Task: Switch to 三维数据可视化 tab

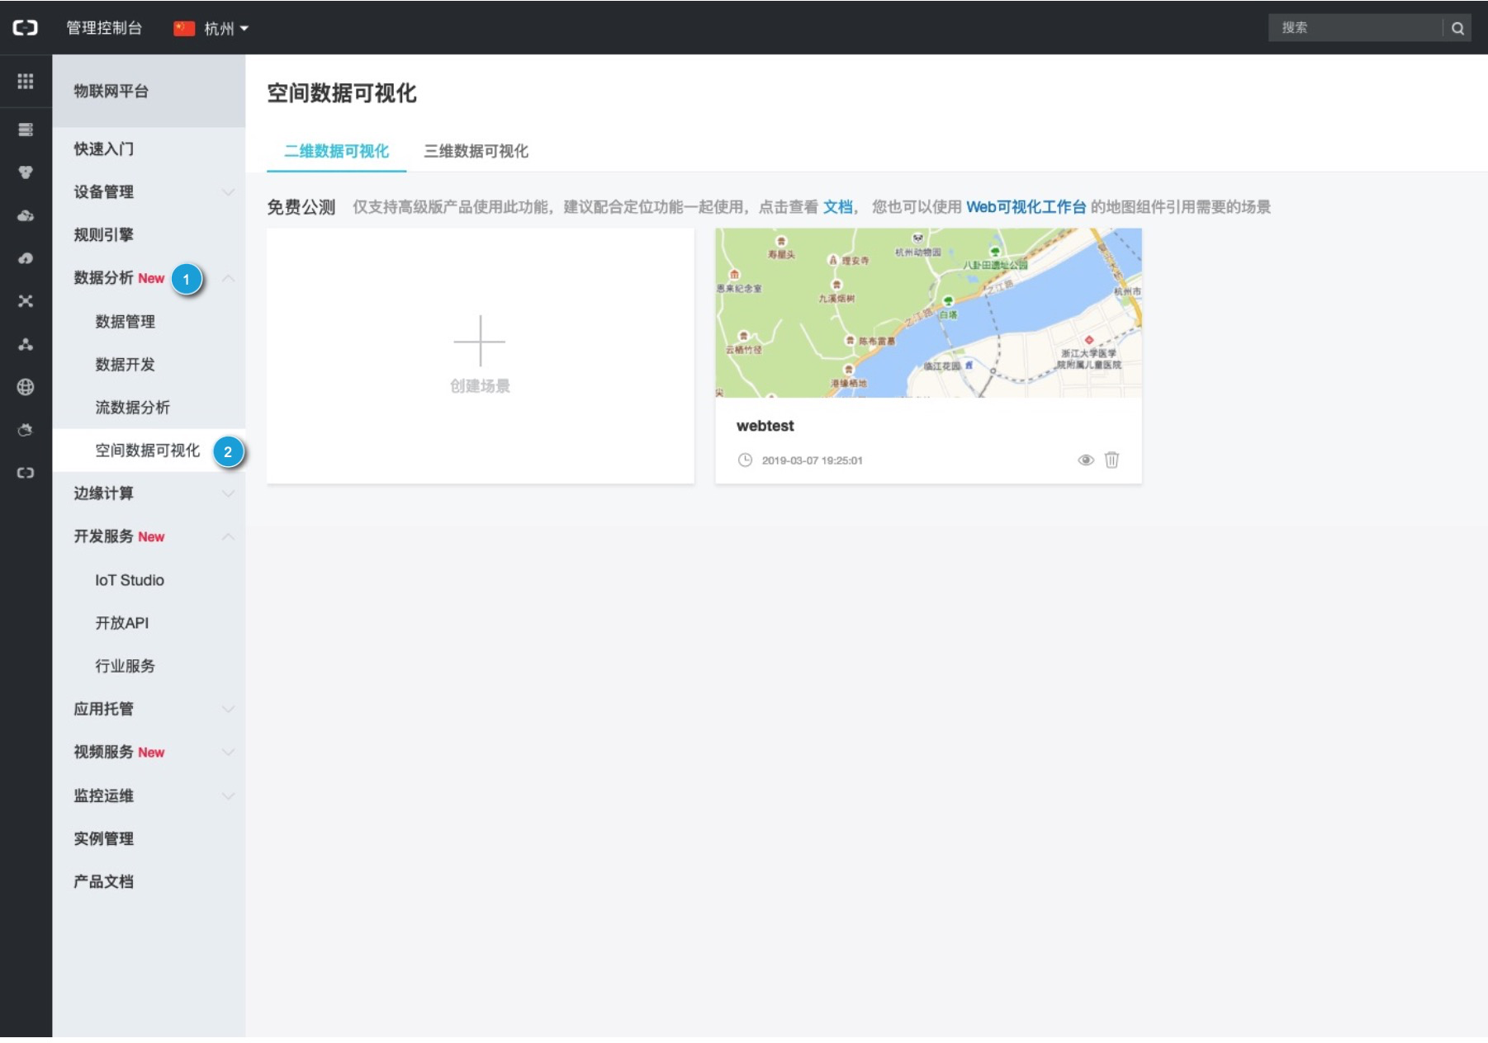Action: click(x=476, y=151)
